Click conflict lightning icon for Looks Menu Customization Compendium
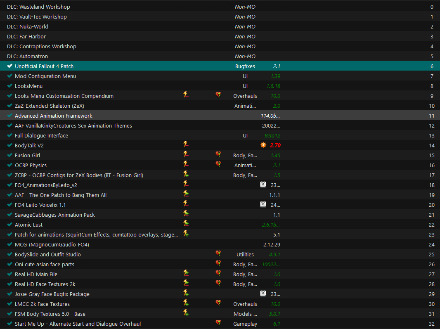The image size is (440, 329). (x=186, y=95)
